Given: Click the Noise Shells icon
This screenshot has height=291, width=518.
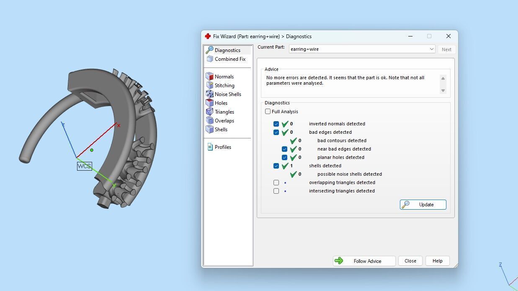Looking at the screenshot, I should click(210, 94).
